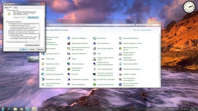The height and width of the screenshot is (111, 198).
Task: Toggle 'Скрывать расширения для зарегистрированных типов' checkbox
Action: click(x=9, y=34)
